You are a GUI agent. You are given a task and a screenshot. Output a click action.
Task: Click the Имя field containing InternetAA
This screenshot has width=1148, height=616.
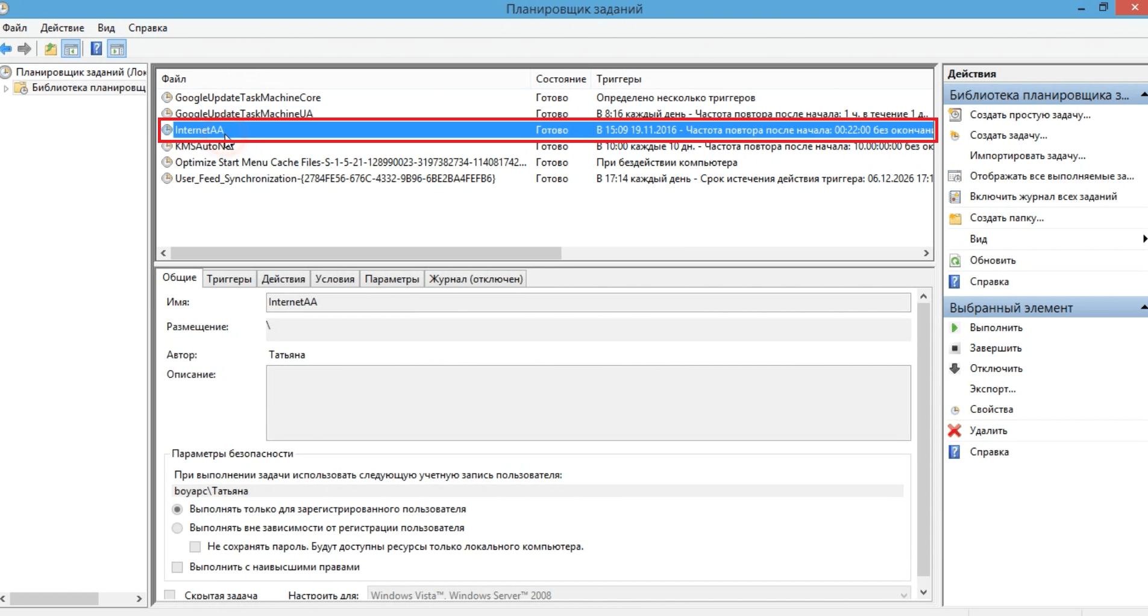[588, 302]
